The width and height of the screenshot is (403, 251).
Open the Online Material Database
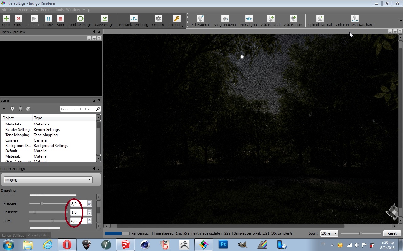(355, 21)
